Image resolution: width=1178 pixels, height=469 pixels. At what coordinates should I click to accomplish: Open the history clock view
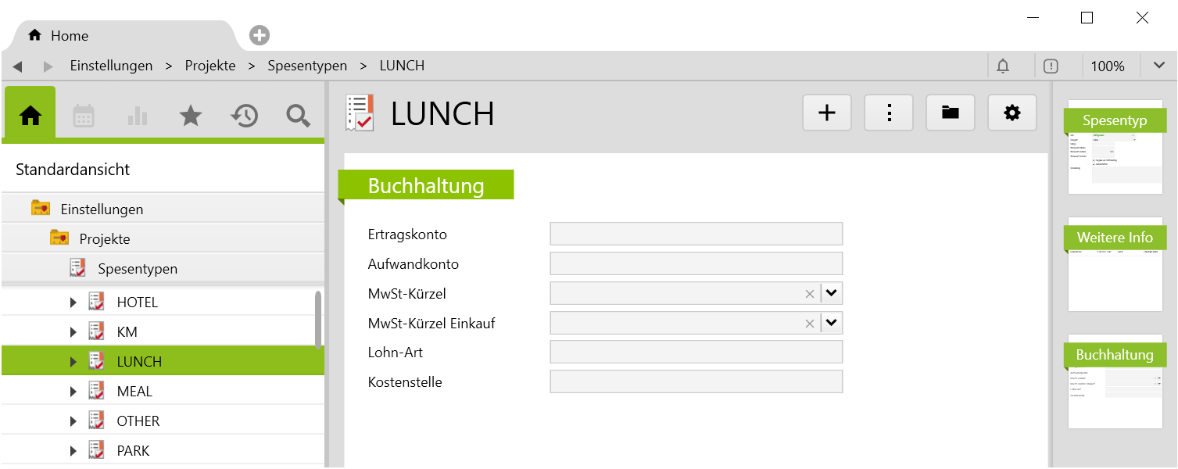click(245, 116)
